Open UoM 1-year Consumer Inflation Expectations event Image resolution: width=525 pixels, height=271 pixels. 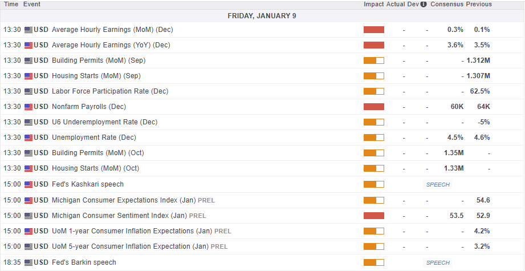point(130,231)
